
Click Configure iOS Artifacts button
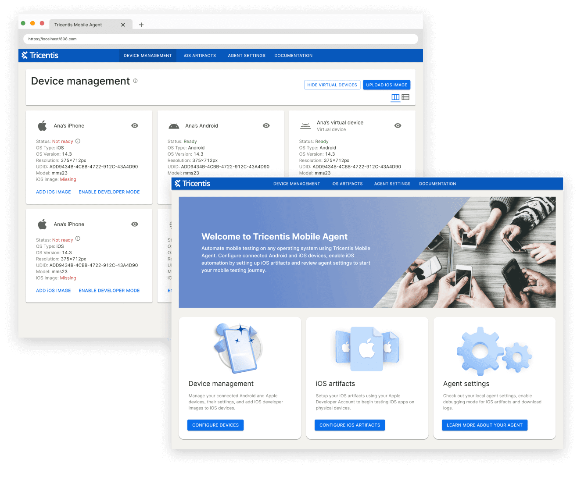click(350, 425)
